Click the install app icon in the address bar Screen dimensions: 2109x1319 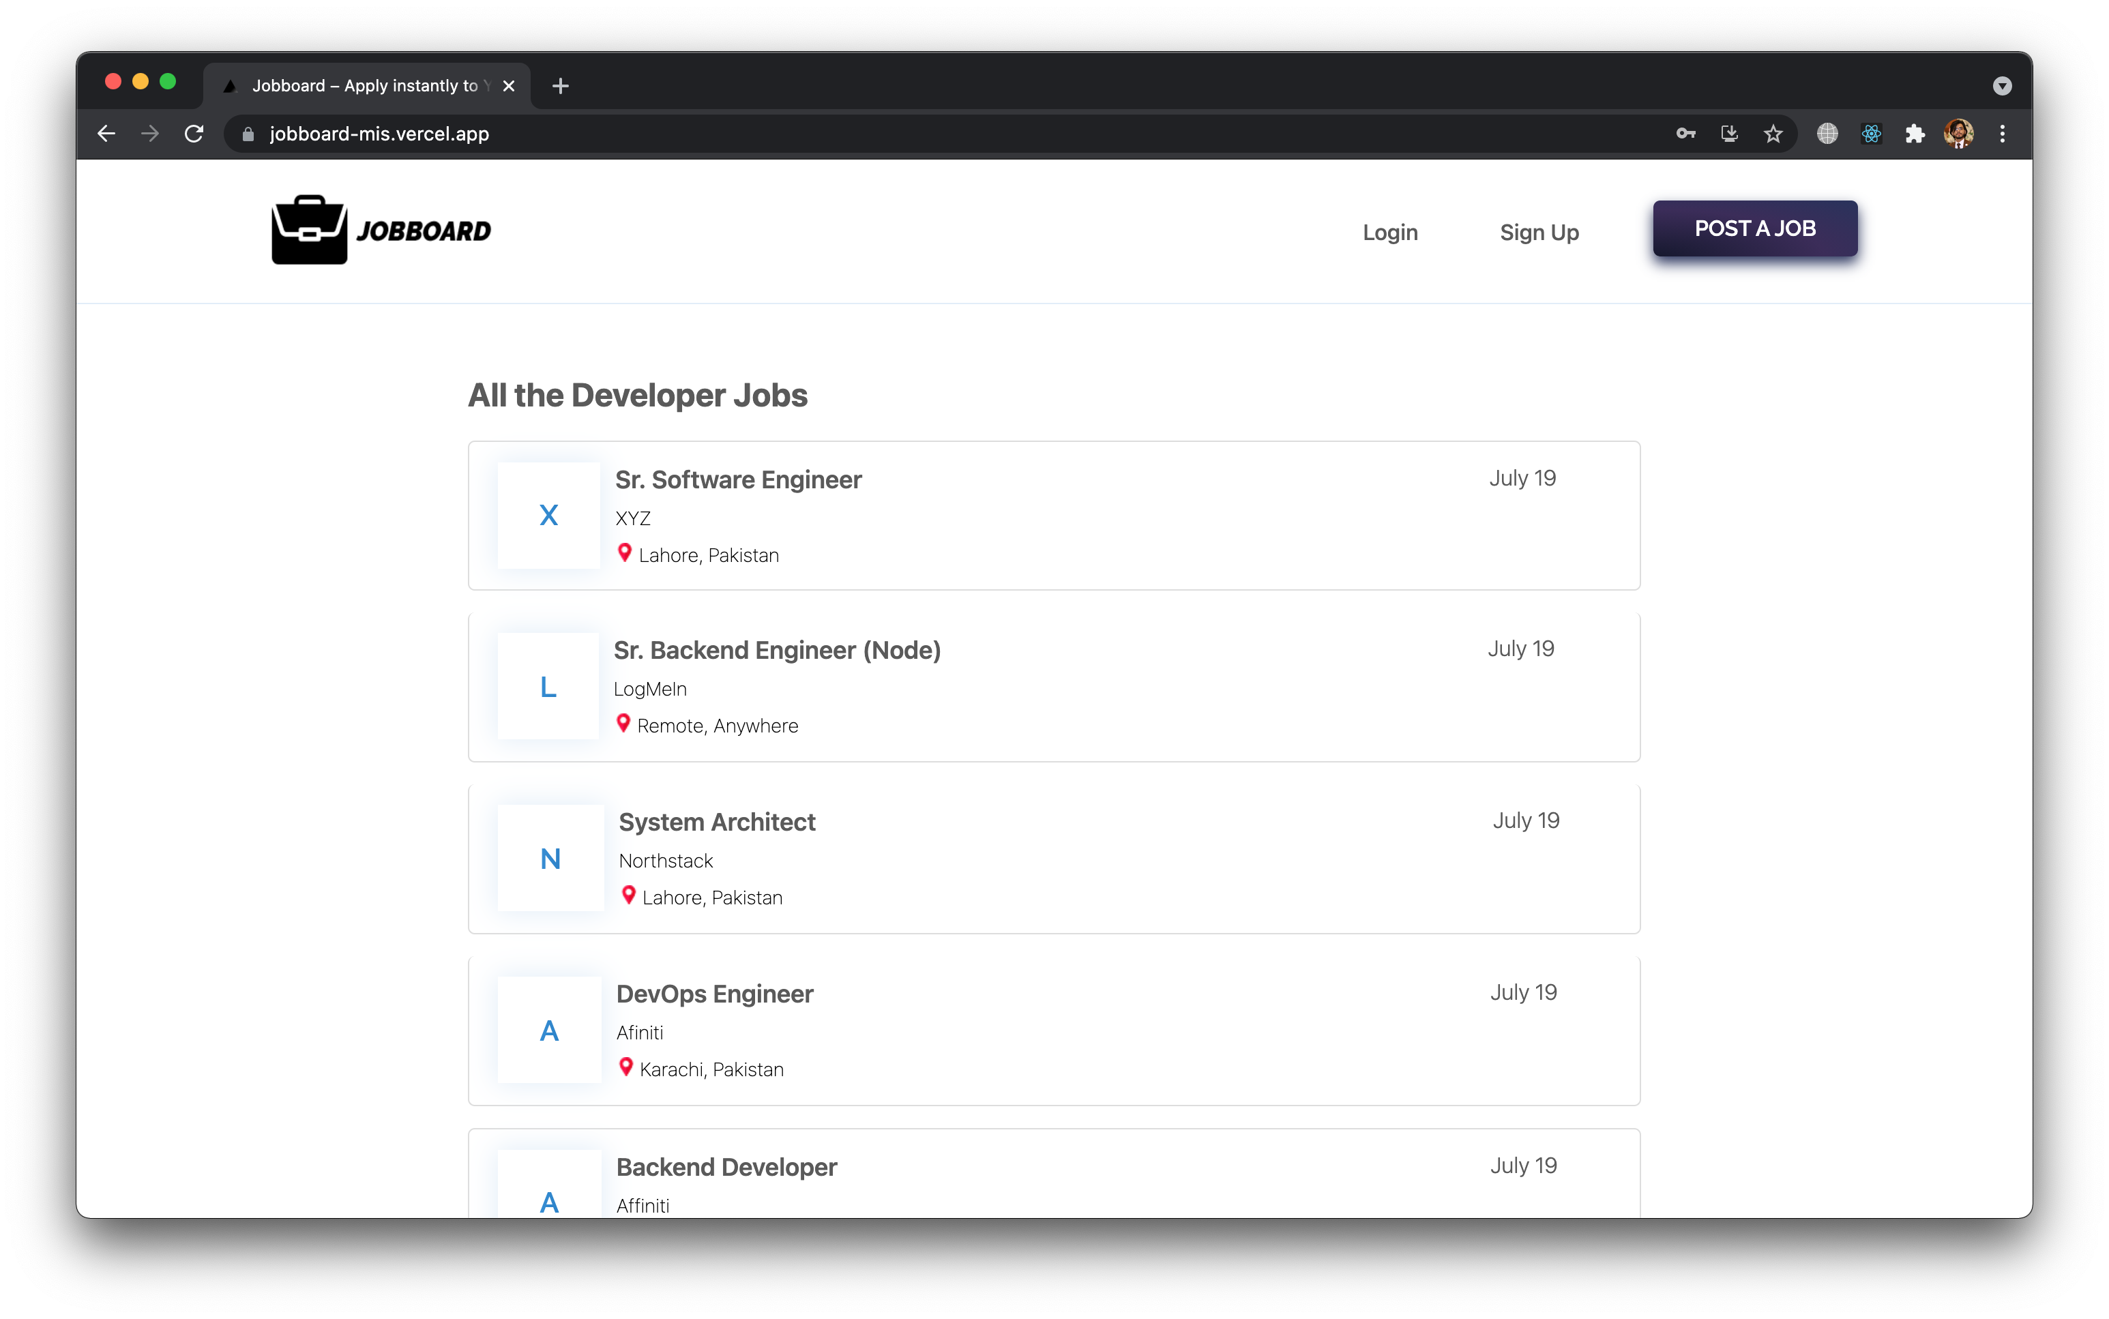point(1728,134)
